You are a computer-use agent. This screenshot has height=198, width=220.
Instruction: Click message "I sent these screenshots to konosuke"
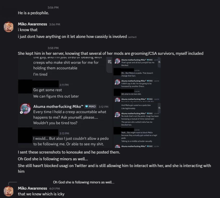click(69, 152)
